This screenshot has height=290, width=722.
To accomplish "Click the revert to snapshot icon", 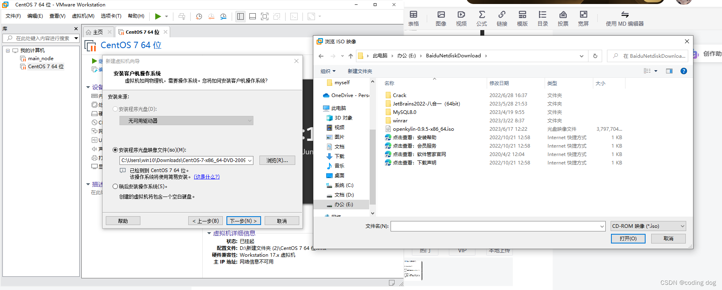I will (x=211, y=16).
